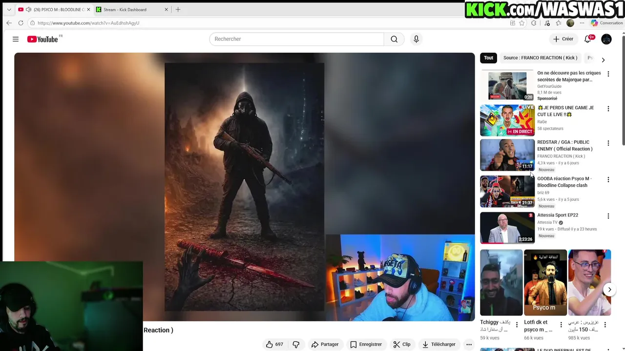Image resolution: width=625 pixels, height=351 pixels.
Task: Mute the tab via speaker icon
Action: coord(28,10)
